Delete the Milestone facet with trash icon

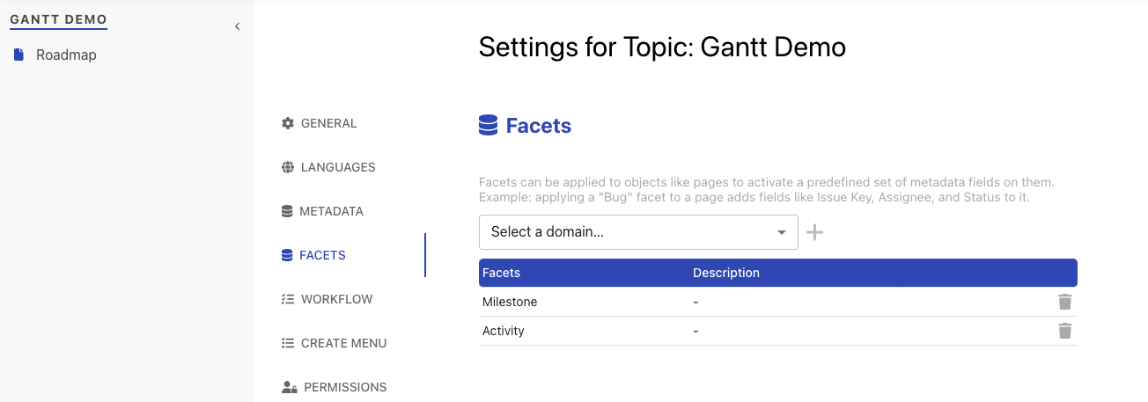pos(1065,302)
